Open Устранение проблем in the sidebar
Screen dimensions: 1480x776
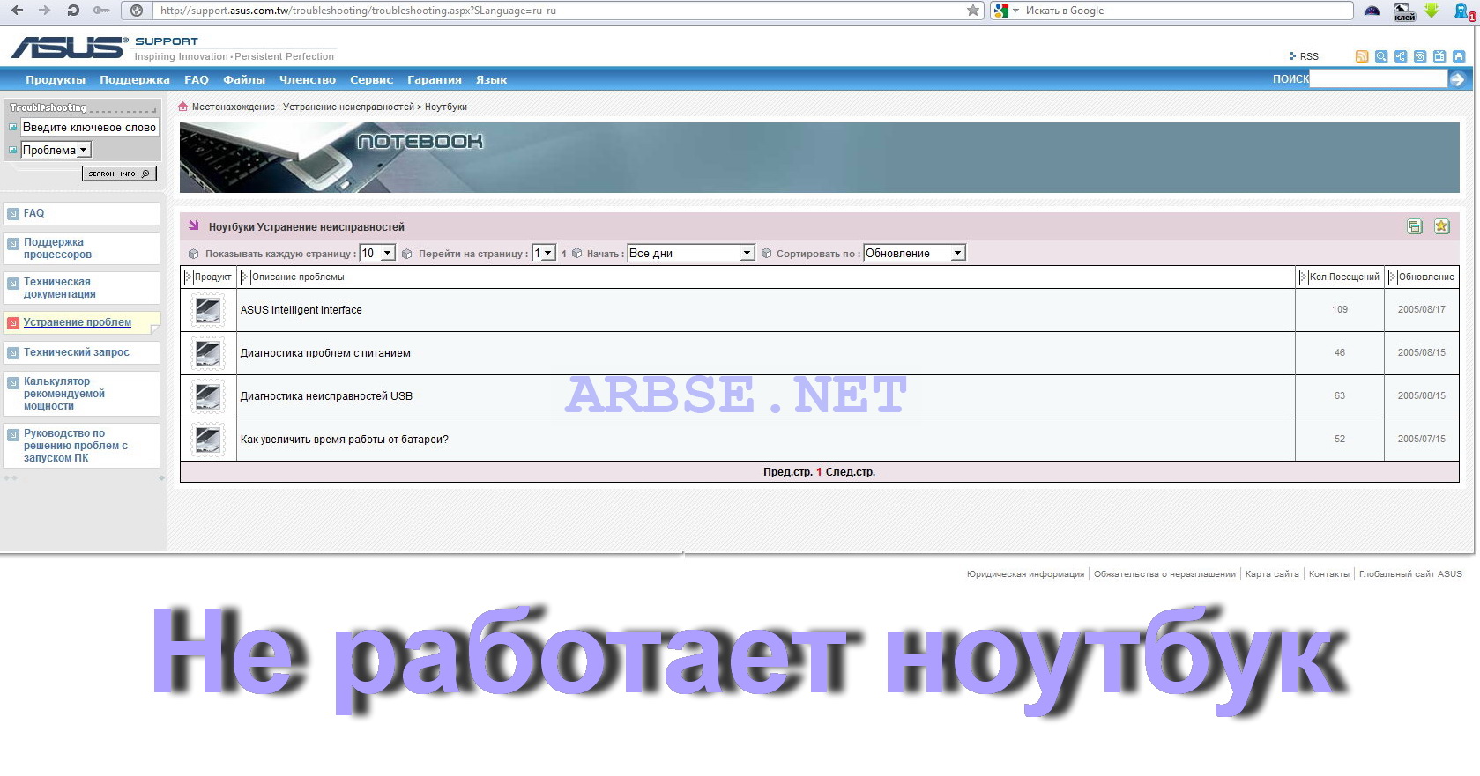pos(81,322)
